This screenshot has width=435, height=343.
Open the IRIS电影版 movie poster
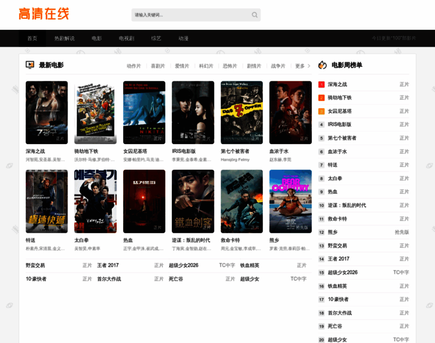coord(193,113)
